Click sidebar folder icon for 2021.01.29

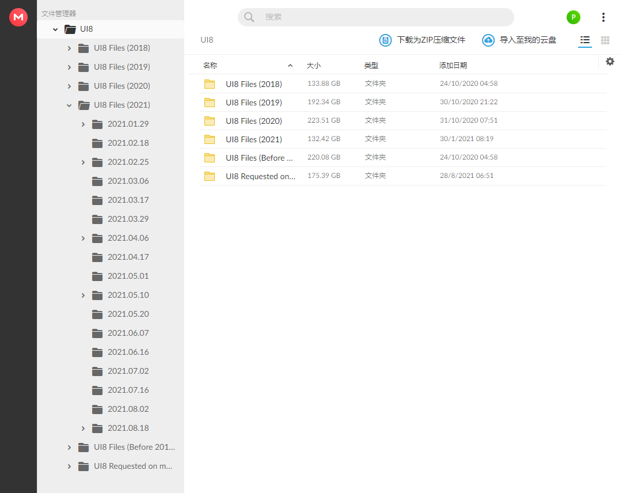[x=97, y=124]
